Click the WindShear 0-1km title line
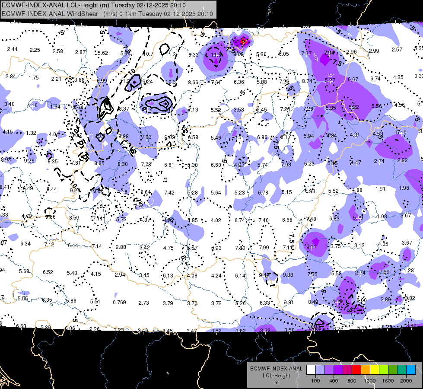The image size is (423, 389). coord(107,14)
